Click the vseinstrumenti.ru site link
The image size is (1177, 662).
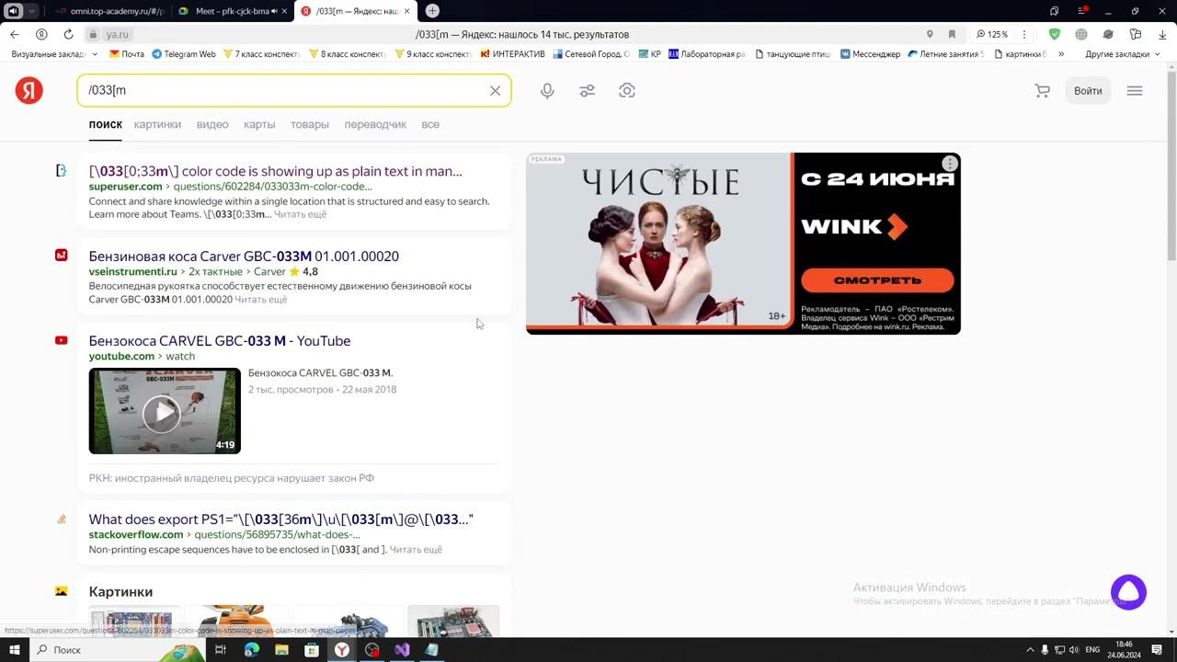132,271
